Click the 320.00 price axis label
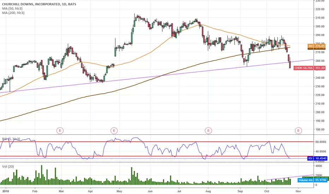Viewport: 329px width, 194px height. coord(320,9)
